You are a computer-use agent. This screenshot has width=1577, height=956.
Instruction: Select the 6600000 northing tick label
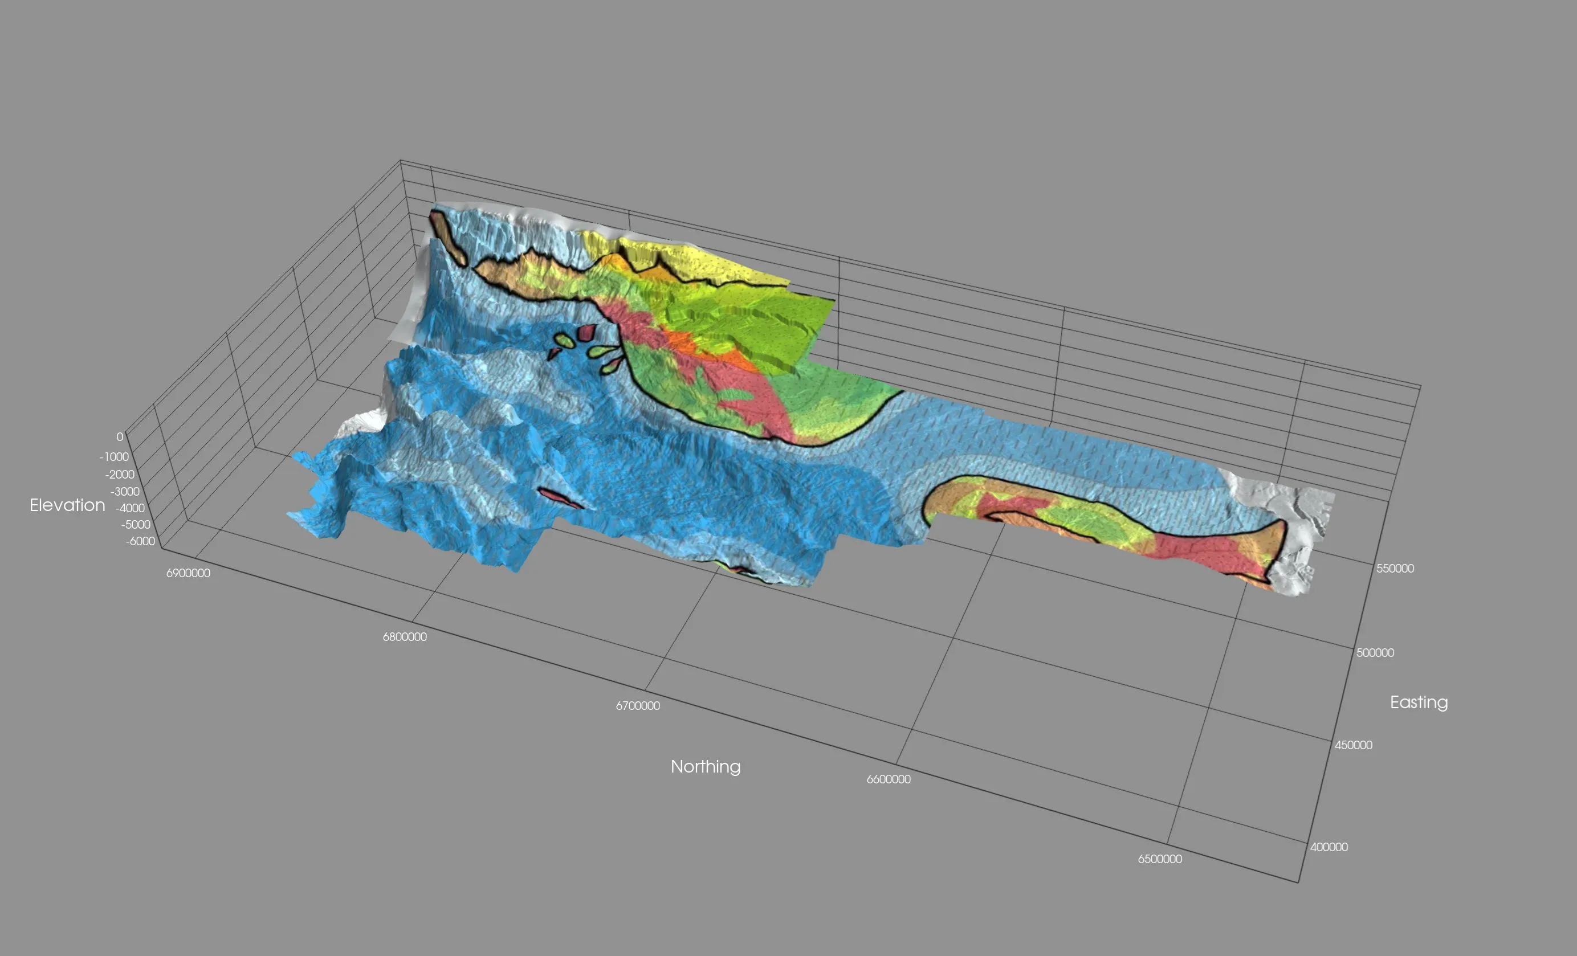pos(889,779)
